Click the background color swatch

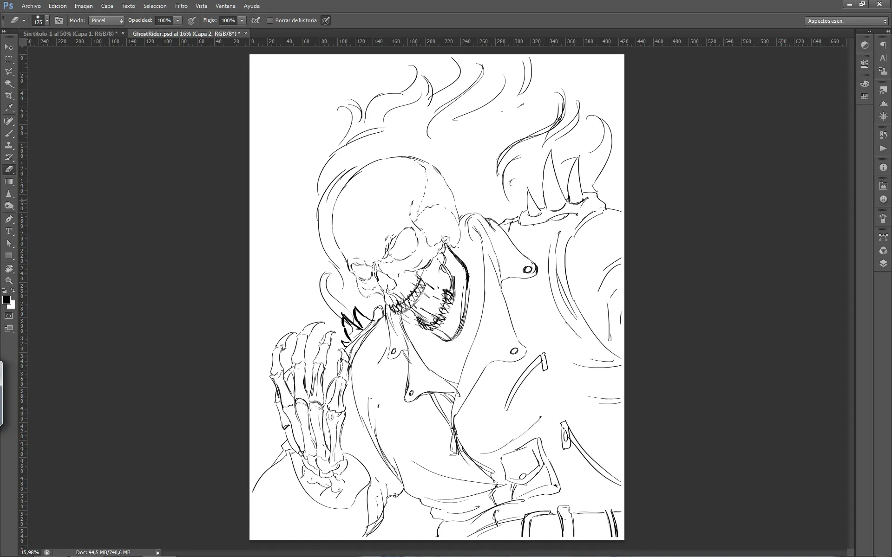[13, 306]
